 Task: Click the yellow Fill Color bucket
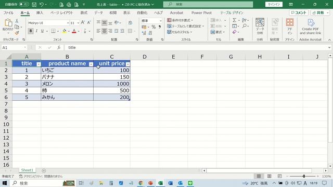65,31
